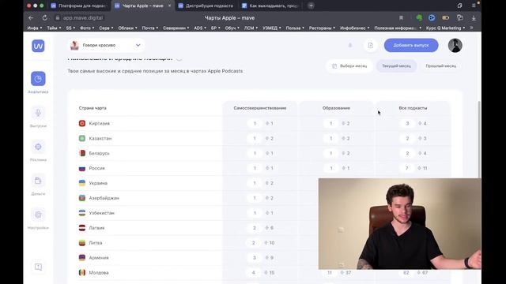Click the Казахстан flag icon
The width and height of the screenshot is (506, 284).
(82, 138)
